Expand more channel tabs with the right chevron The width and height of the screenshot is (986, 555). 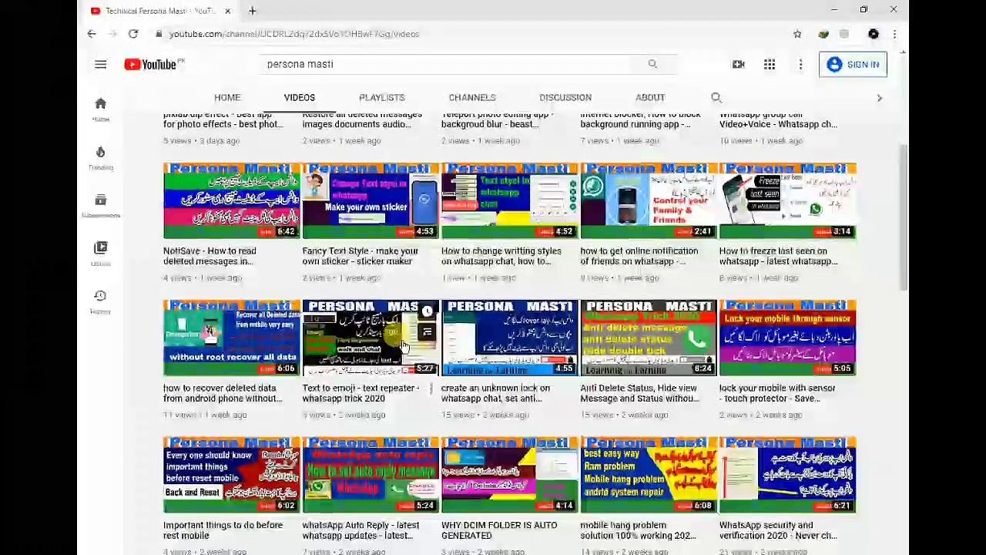point(879,98)
